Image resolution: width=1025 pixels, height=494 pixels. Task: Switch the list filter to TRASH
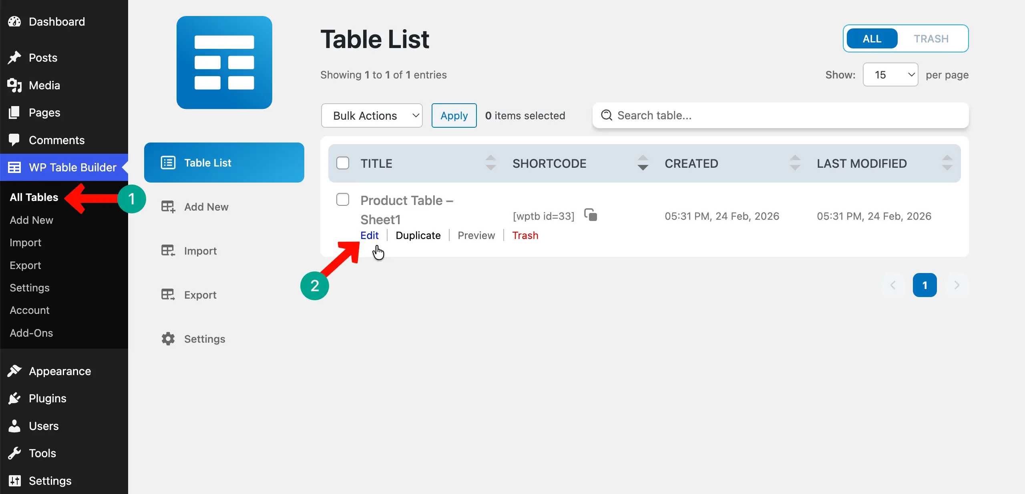coord(931,39)
